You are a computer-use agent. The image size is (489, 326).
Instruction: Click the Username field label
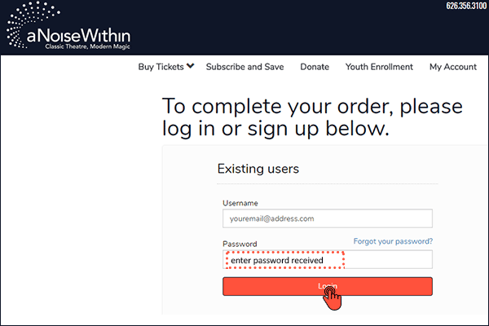[240, 202]
